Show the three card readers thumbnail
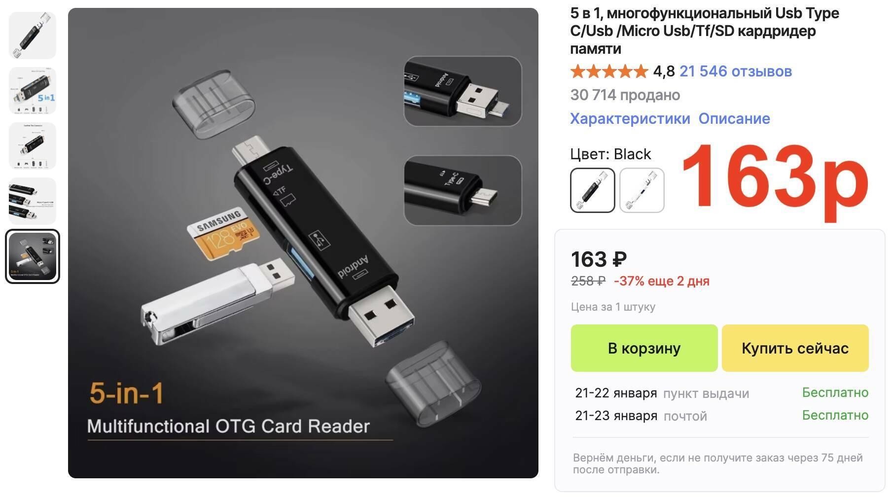The image size is (892, 499). (x=33, y=201)
